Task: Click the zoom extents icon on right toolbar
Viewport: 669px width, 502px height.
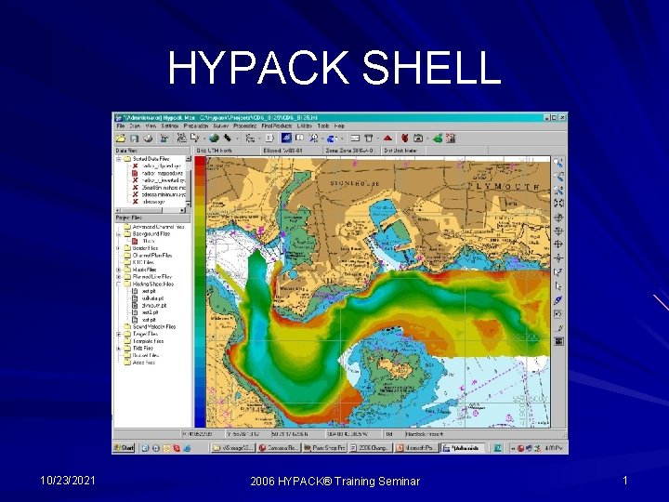Action: click(558, 204)
